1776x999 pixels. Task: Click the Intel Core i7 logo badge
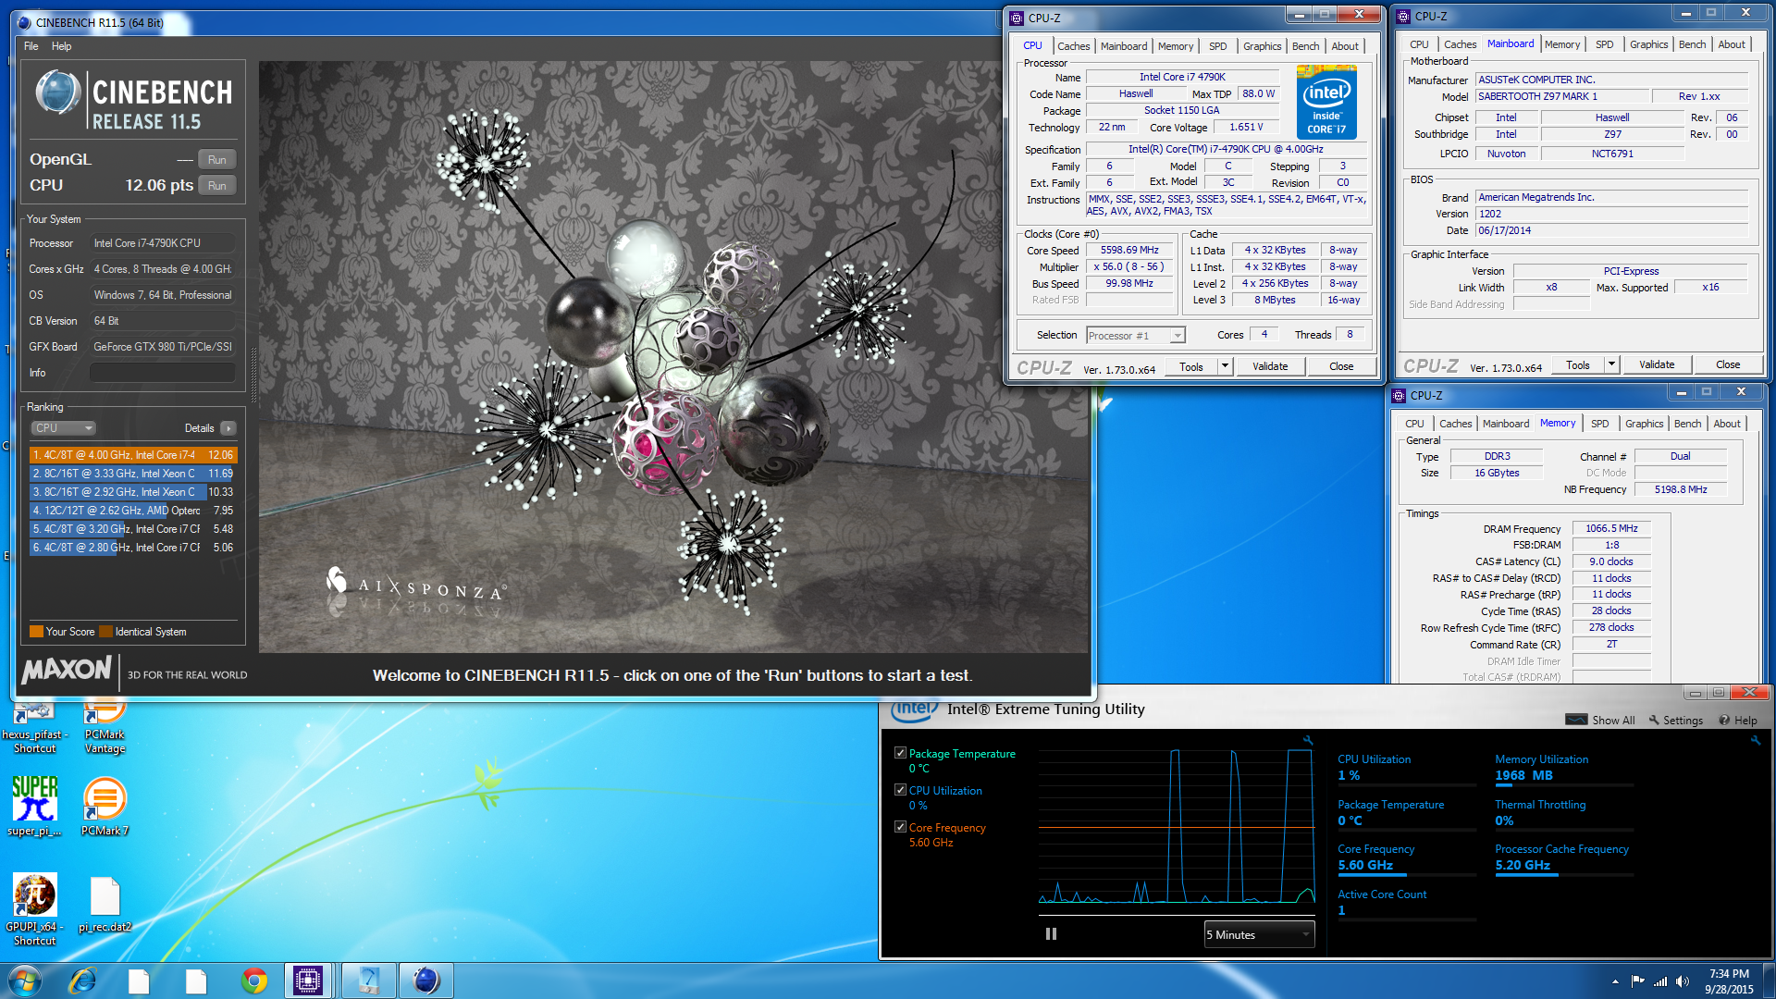[1326, 102]
